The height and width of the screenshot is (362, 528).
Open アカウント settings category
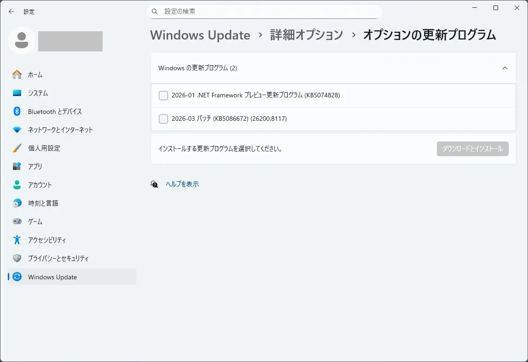(40, 185)
